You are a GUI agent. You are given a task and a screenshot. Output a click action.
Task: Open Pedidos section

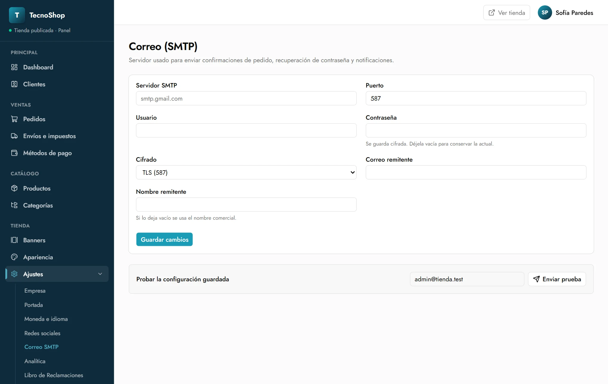pyautogui.click(x=57, y=119)
